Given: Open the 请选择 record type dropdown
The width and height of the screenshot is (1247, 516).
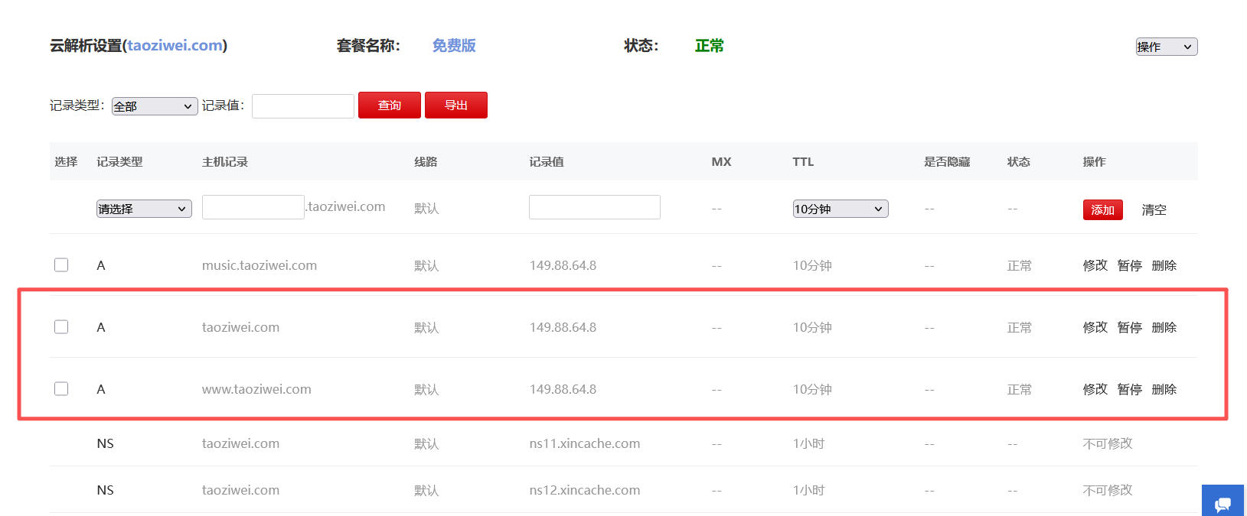Looking at the screenshot, I should coord(144,209).
